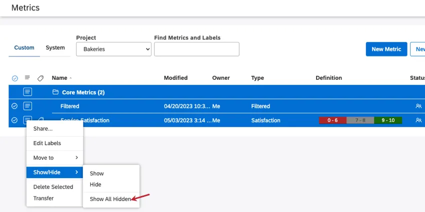Choose Delete Selected in context menu
The image size is (425, 212).
(53, 187)
